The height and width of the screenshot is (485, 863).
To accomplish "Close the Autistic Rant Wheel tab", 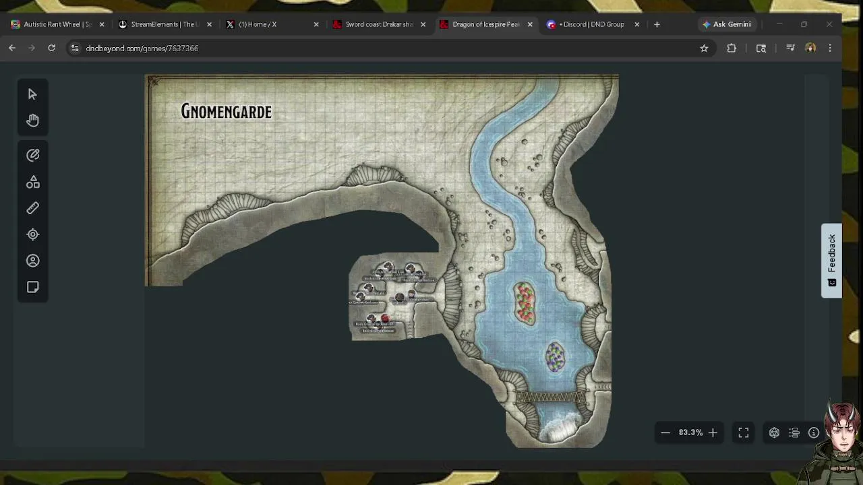I will [102, 24].
